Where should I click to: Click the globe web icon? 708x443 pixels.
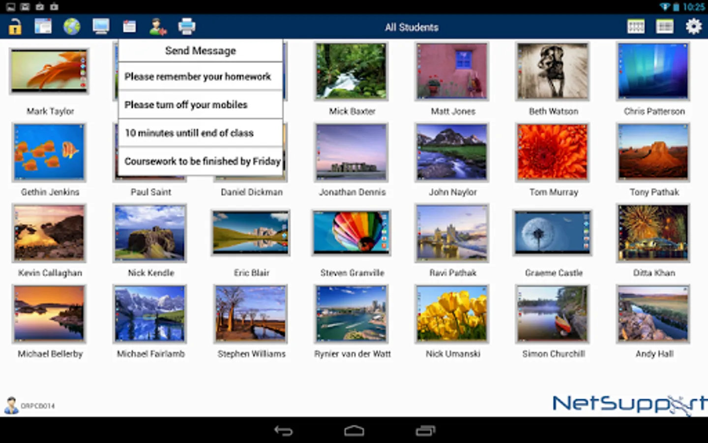point(72,26)
